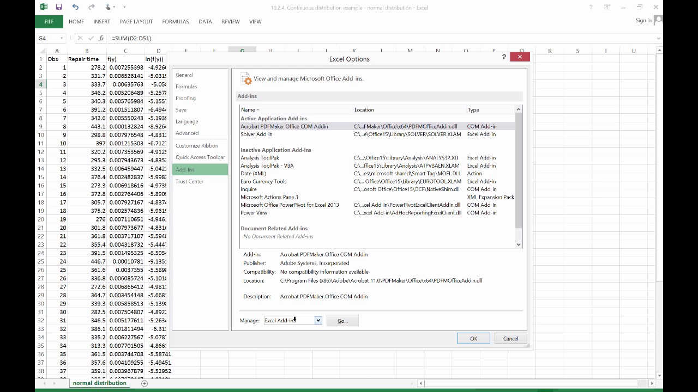Select Advanced category in Excel Options
This screenshot has height=392, width=698.
[200, 133]
